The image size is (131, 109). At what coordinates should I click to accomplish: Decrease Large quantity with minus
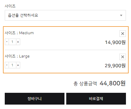[x=7, y=65]
